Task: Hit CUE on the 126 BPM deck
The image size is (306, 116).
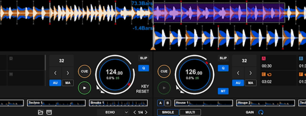Action: coord(164,71)
